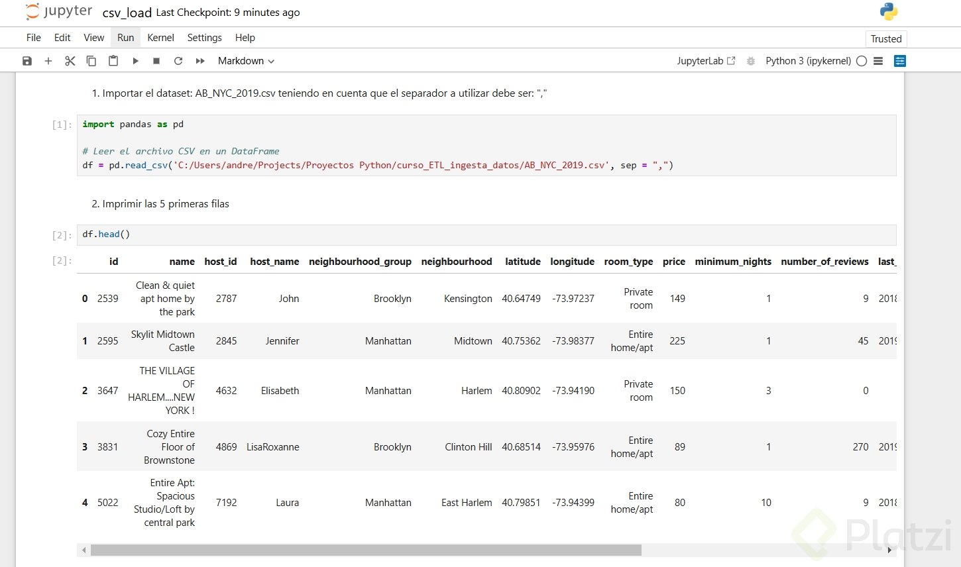Image resolution: width=961 pixels, height=567 pixels.
Task: Open the Kernel menu
Action: point(160,38)
